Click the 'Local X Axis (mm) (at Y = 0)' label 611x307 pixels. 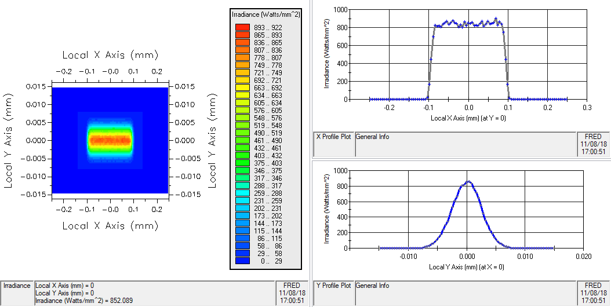(468, 118)
